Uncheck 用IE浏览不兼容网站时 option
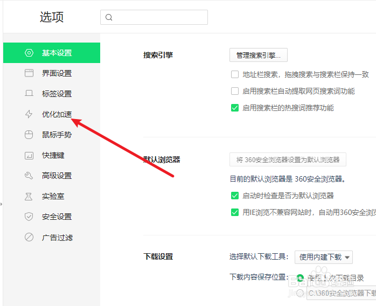 coord(235,212)
